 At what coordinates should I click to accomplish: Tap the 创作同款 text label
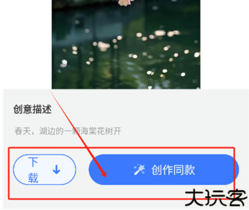(173, 170)
